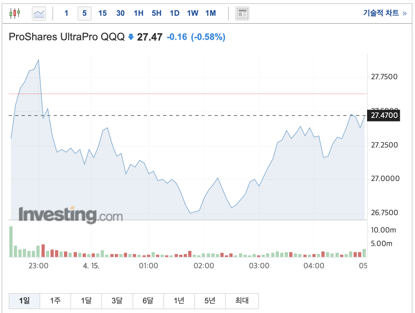Open the 기술적 차트 link

pos(385,13)
